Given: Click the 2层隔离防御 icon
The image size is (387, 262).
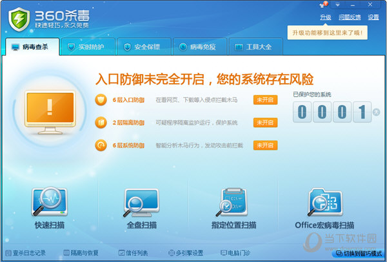Looking at the screenshot, I should pos(101,123).
